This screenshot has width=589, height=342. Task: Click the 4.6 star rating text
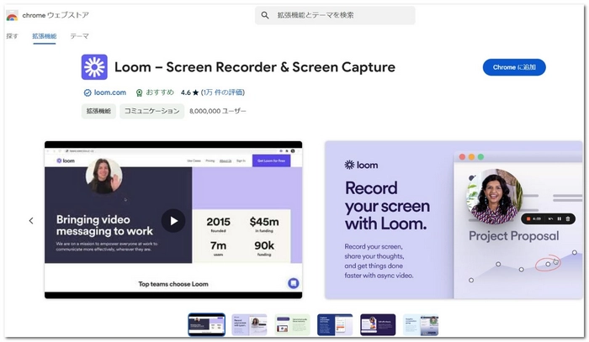point(189,92)
